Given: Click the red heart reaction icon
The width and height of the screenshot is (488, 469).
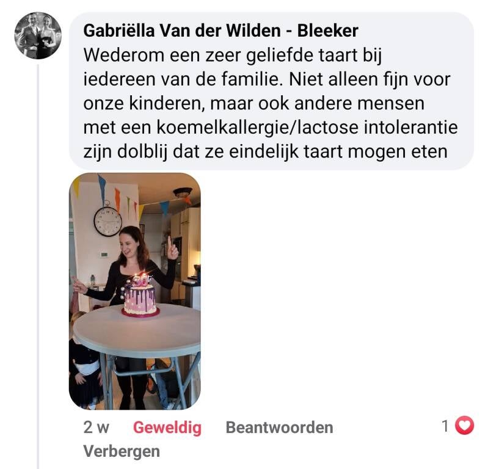Looking at the screenshot, I should (x=464, y=426).
